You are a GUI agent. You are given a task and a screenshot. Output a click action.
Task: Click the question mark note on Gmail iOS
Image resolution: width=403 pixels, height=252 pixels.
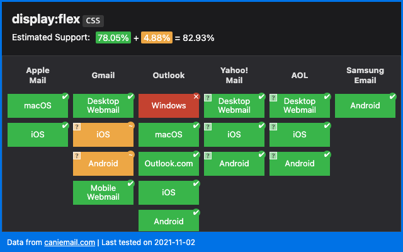[x=77, y=127]
